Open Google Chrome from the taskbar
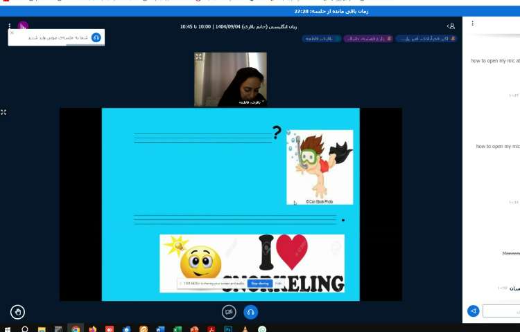Image resolution: width=520 pixels, height=332 pixels. [x=75, y=329]
